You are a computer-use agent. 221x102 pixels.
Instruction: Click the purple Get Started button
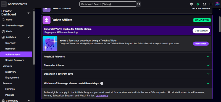click(201, 44)
